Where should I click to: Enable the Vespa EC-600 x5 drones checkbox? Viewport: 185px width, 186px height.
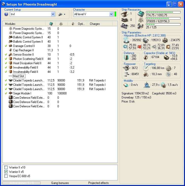point(6,176)
